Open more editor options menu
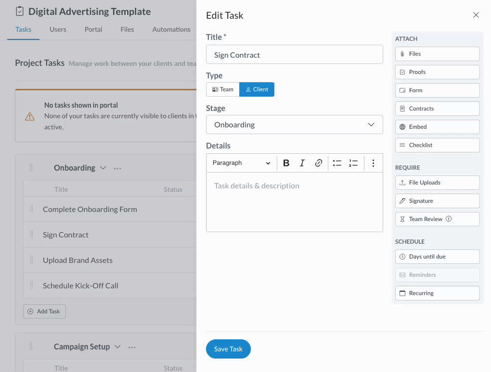 pyautogui.click(x=373, y=163)
